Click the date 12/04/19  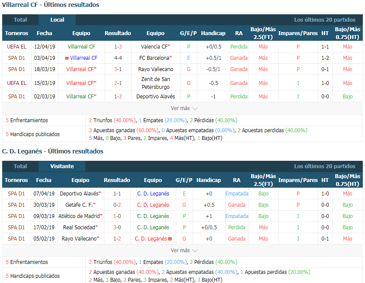pyautogui.click(x=45, y=46)
